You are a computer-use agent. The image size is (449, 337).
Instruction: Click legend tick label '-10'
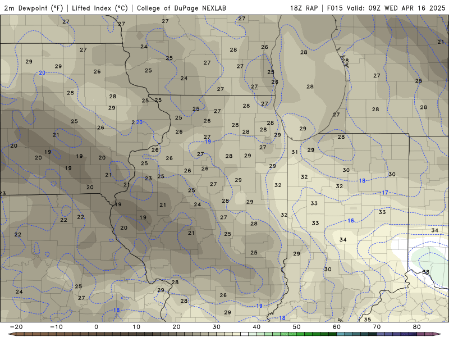click(56, 327)
